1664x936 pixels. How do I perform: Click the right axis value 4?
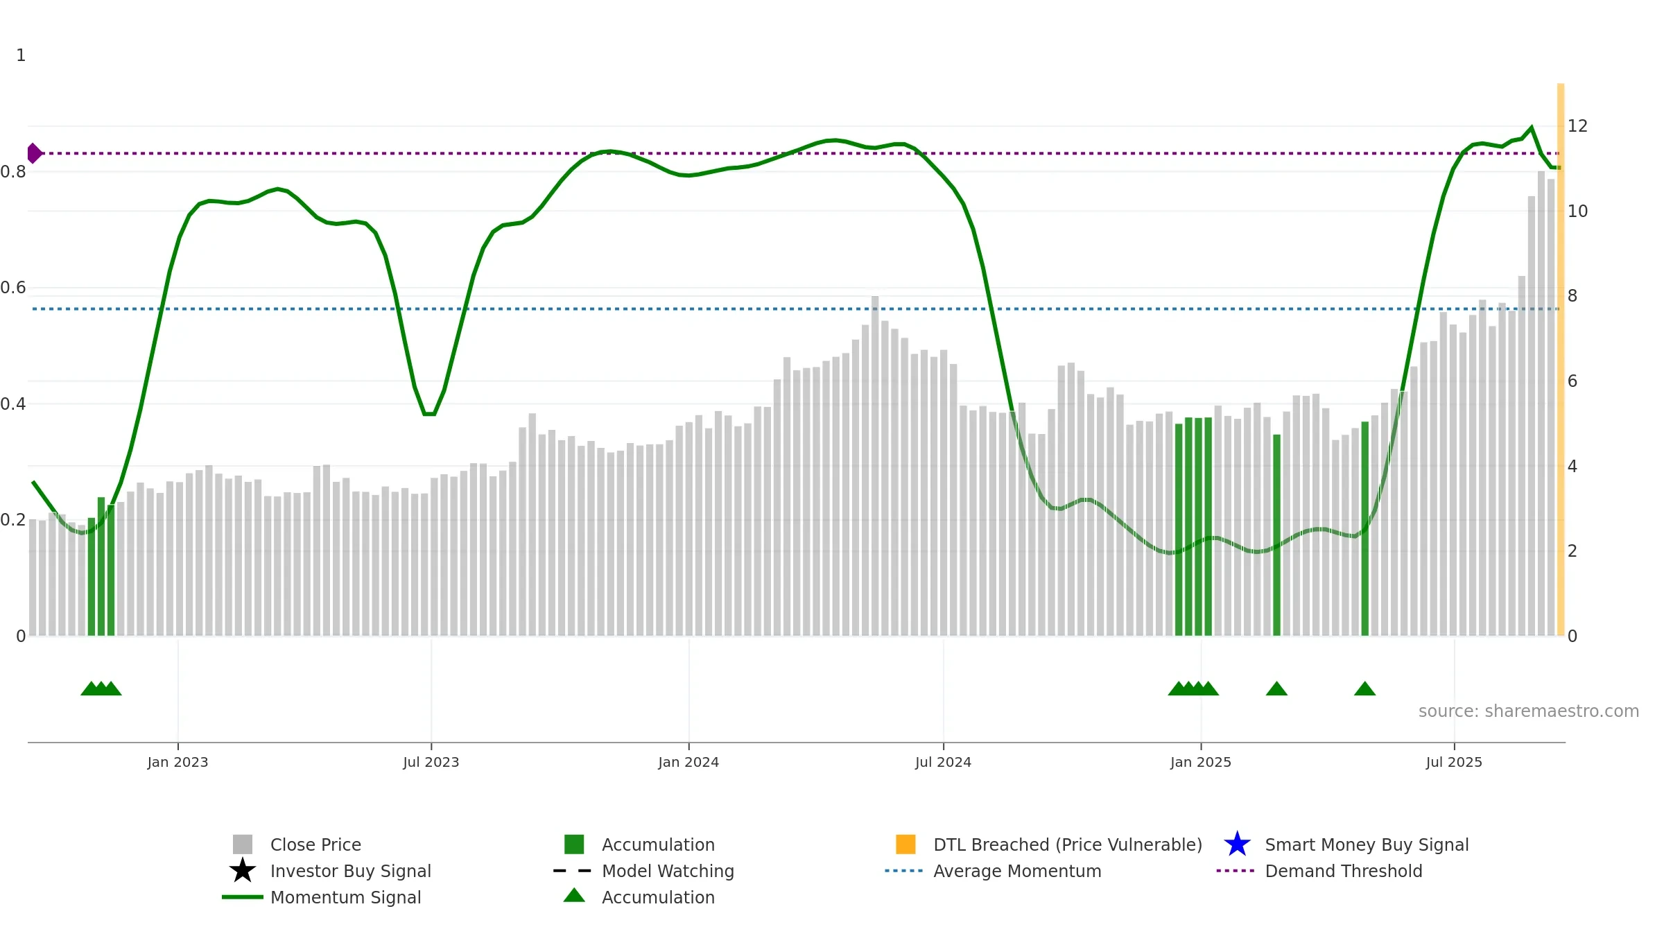(1572, 467)
